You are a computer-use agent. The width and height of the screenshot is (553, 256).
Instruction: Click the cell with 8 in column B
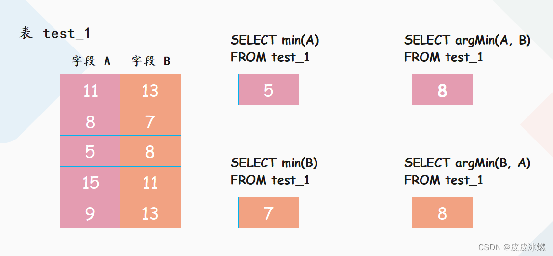click(x=150, y=151)
